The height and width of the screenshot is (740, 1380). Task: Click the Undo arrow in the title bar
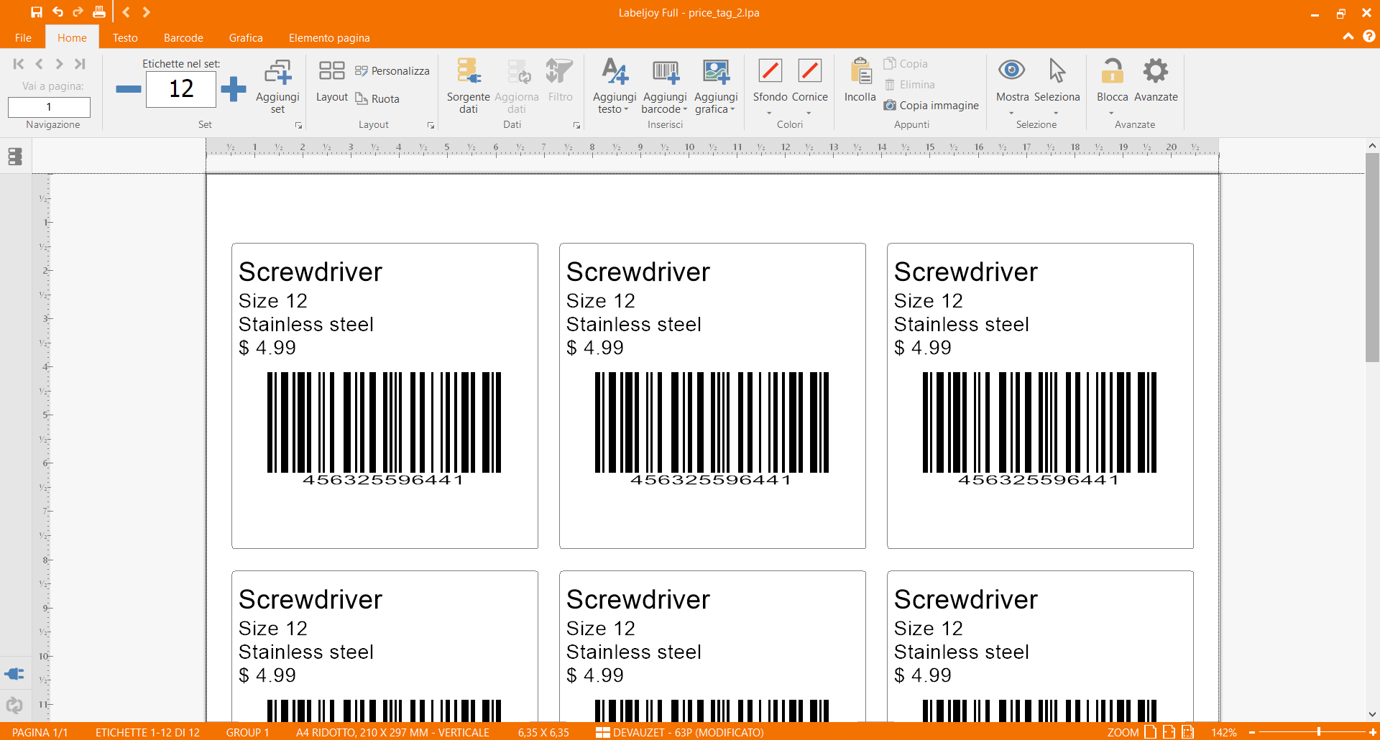click(57, 12)
